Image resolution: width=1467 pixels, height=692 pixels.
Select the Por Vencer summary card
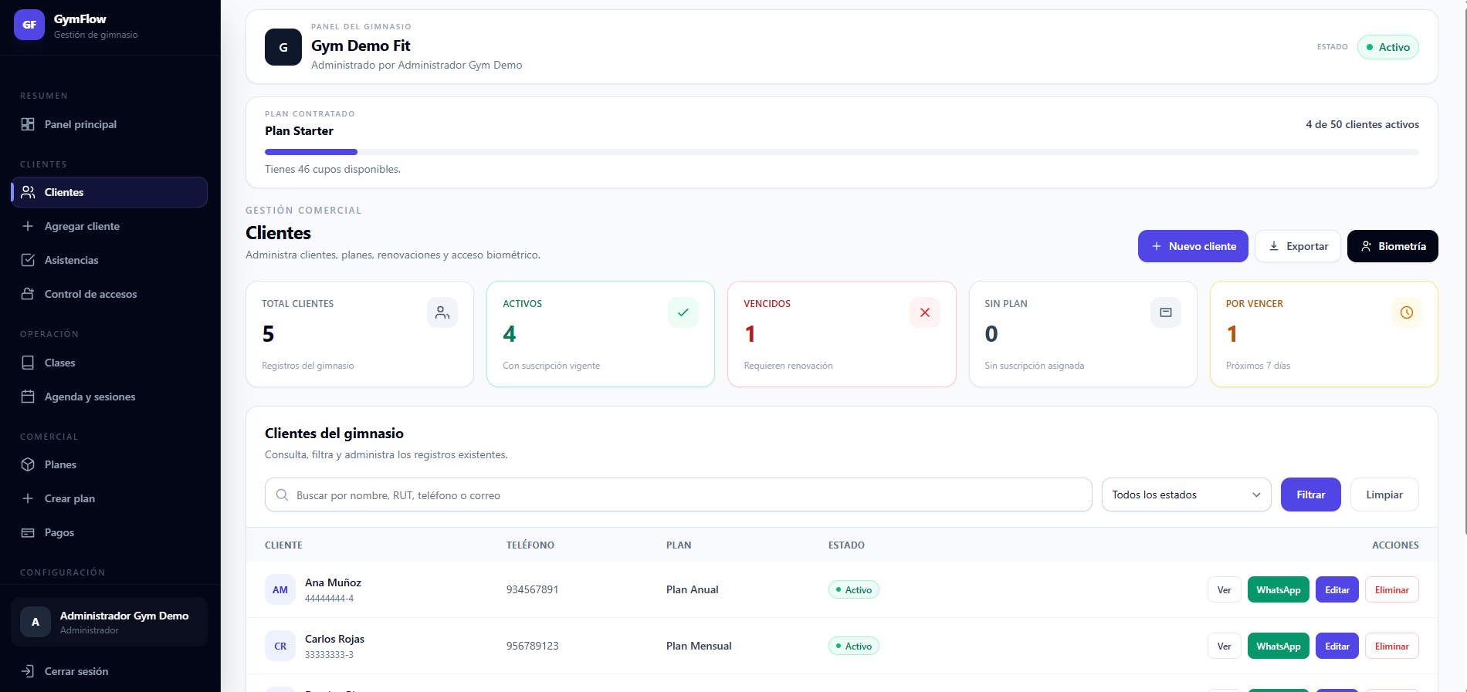(x=1324, y=334)
